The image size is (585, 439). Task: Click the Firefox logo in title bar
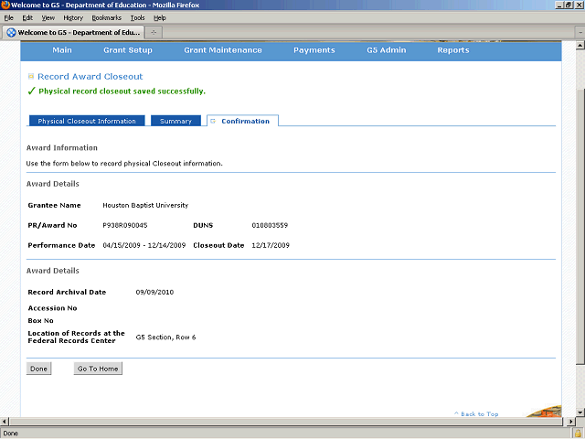coord(5,5)
